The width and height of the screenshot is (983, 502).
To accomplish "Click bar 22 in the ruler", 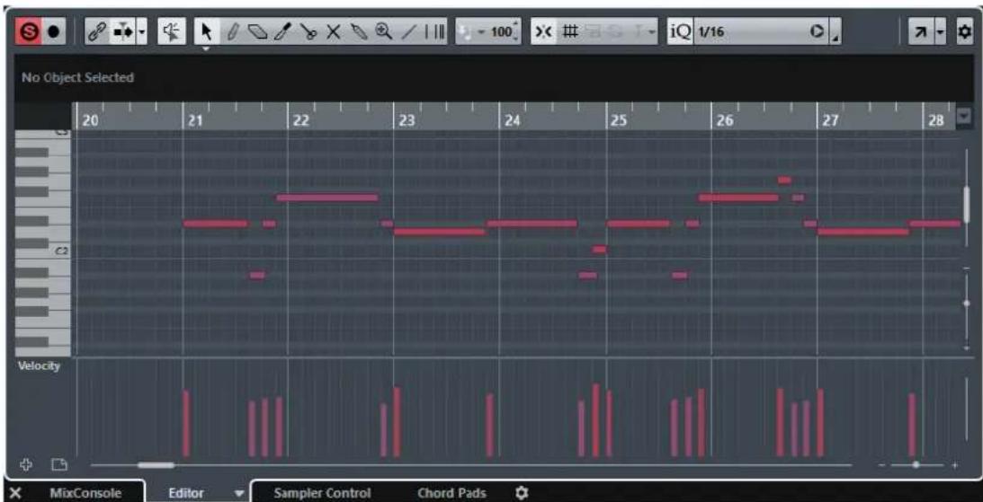I will click(x=300, y=121).
